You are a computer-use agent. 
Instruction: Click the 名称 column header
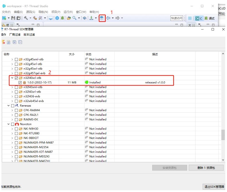(31, 54)
